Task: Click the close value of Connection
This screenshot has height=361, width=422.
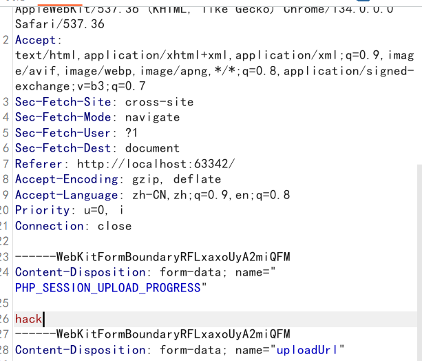Action: tap(114, 226)
